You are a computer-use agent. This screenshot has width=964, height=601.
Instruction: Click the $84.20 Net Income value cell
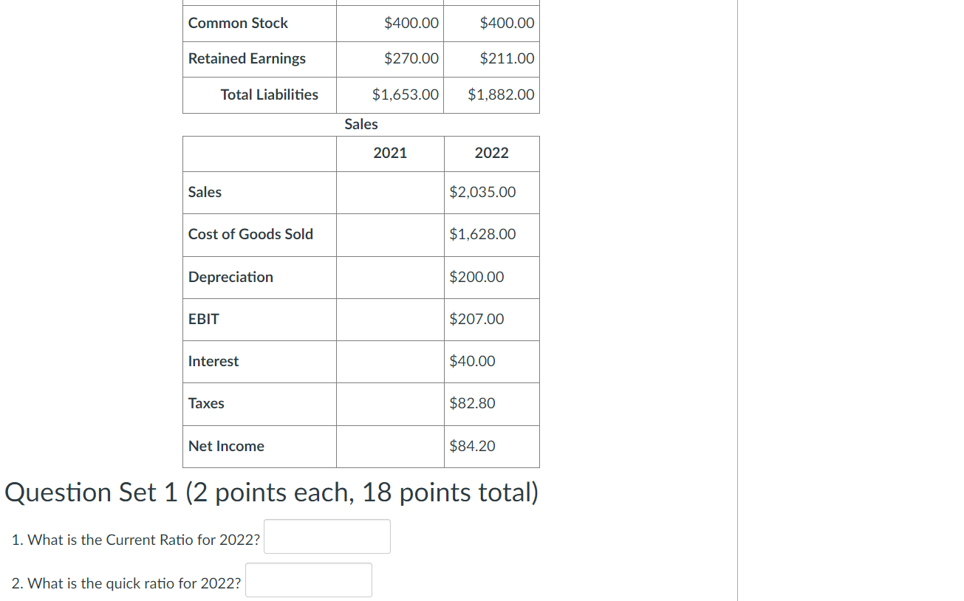pyautogui.click(x=472, y=446)
